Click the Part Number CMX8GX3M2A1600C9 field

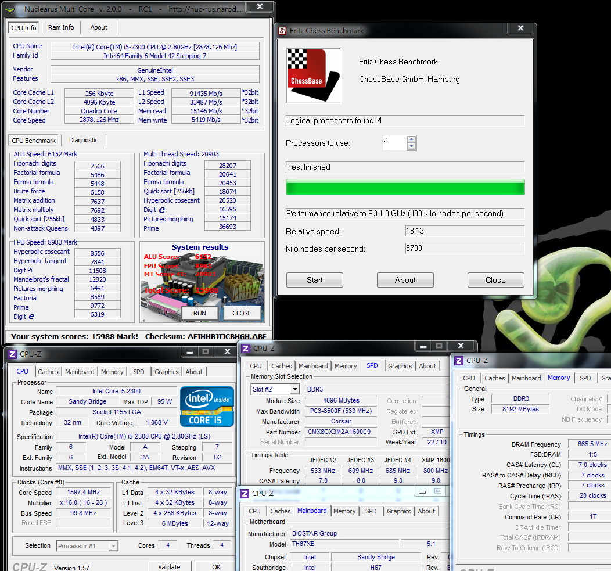pyautogui.click(x=341, y=432)
